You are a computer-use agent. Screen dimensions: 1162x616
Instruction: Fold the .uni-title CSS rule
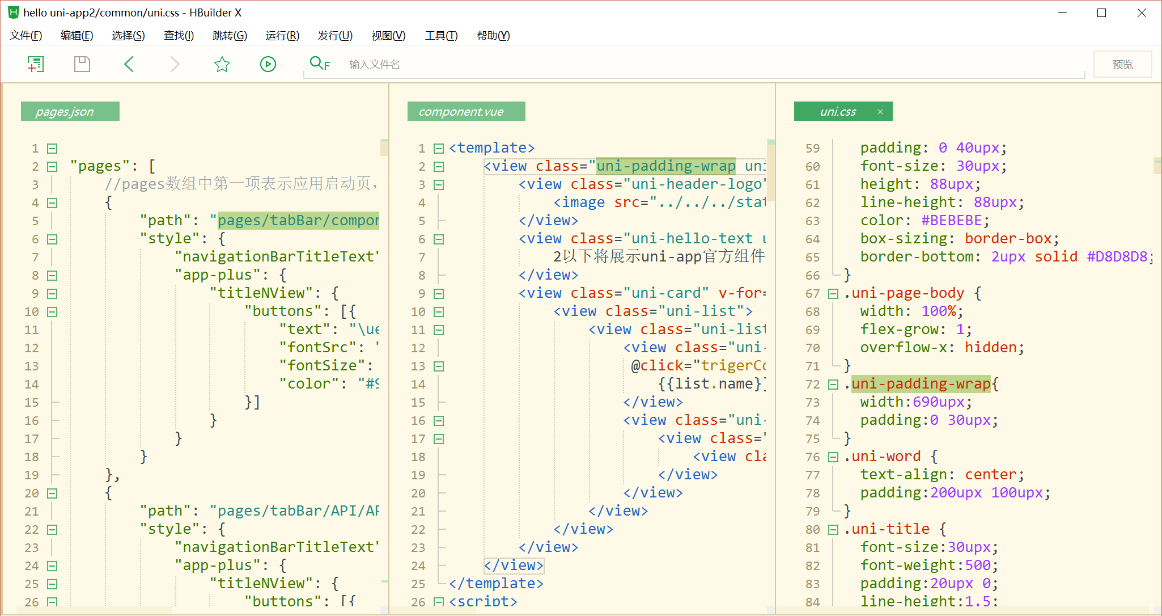(833, 530)
